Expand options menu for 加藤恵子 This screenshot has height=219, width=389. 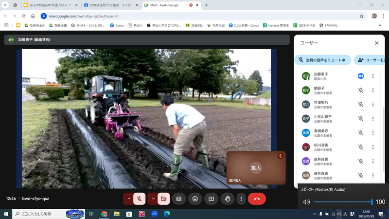pyautogui.click(x=373, y=76)
